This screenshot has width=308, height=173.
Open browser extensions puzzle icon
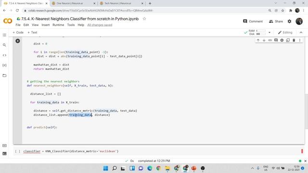click(291, 11)
